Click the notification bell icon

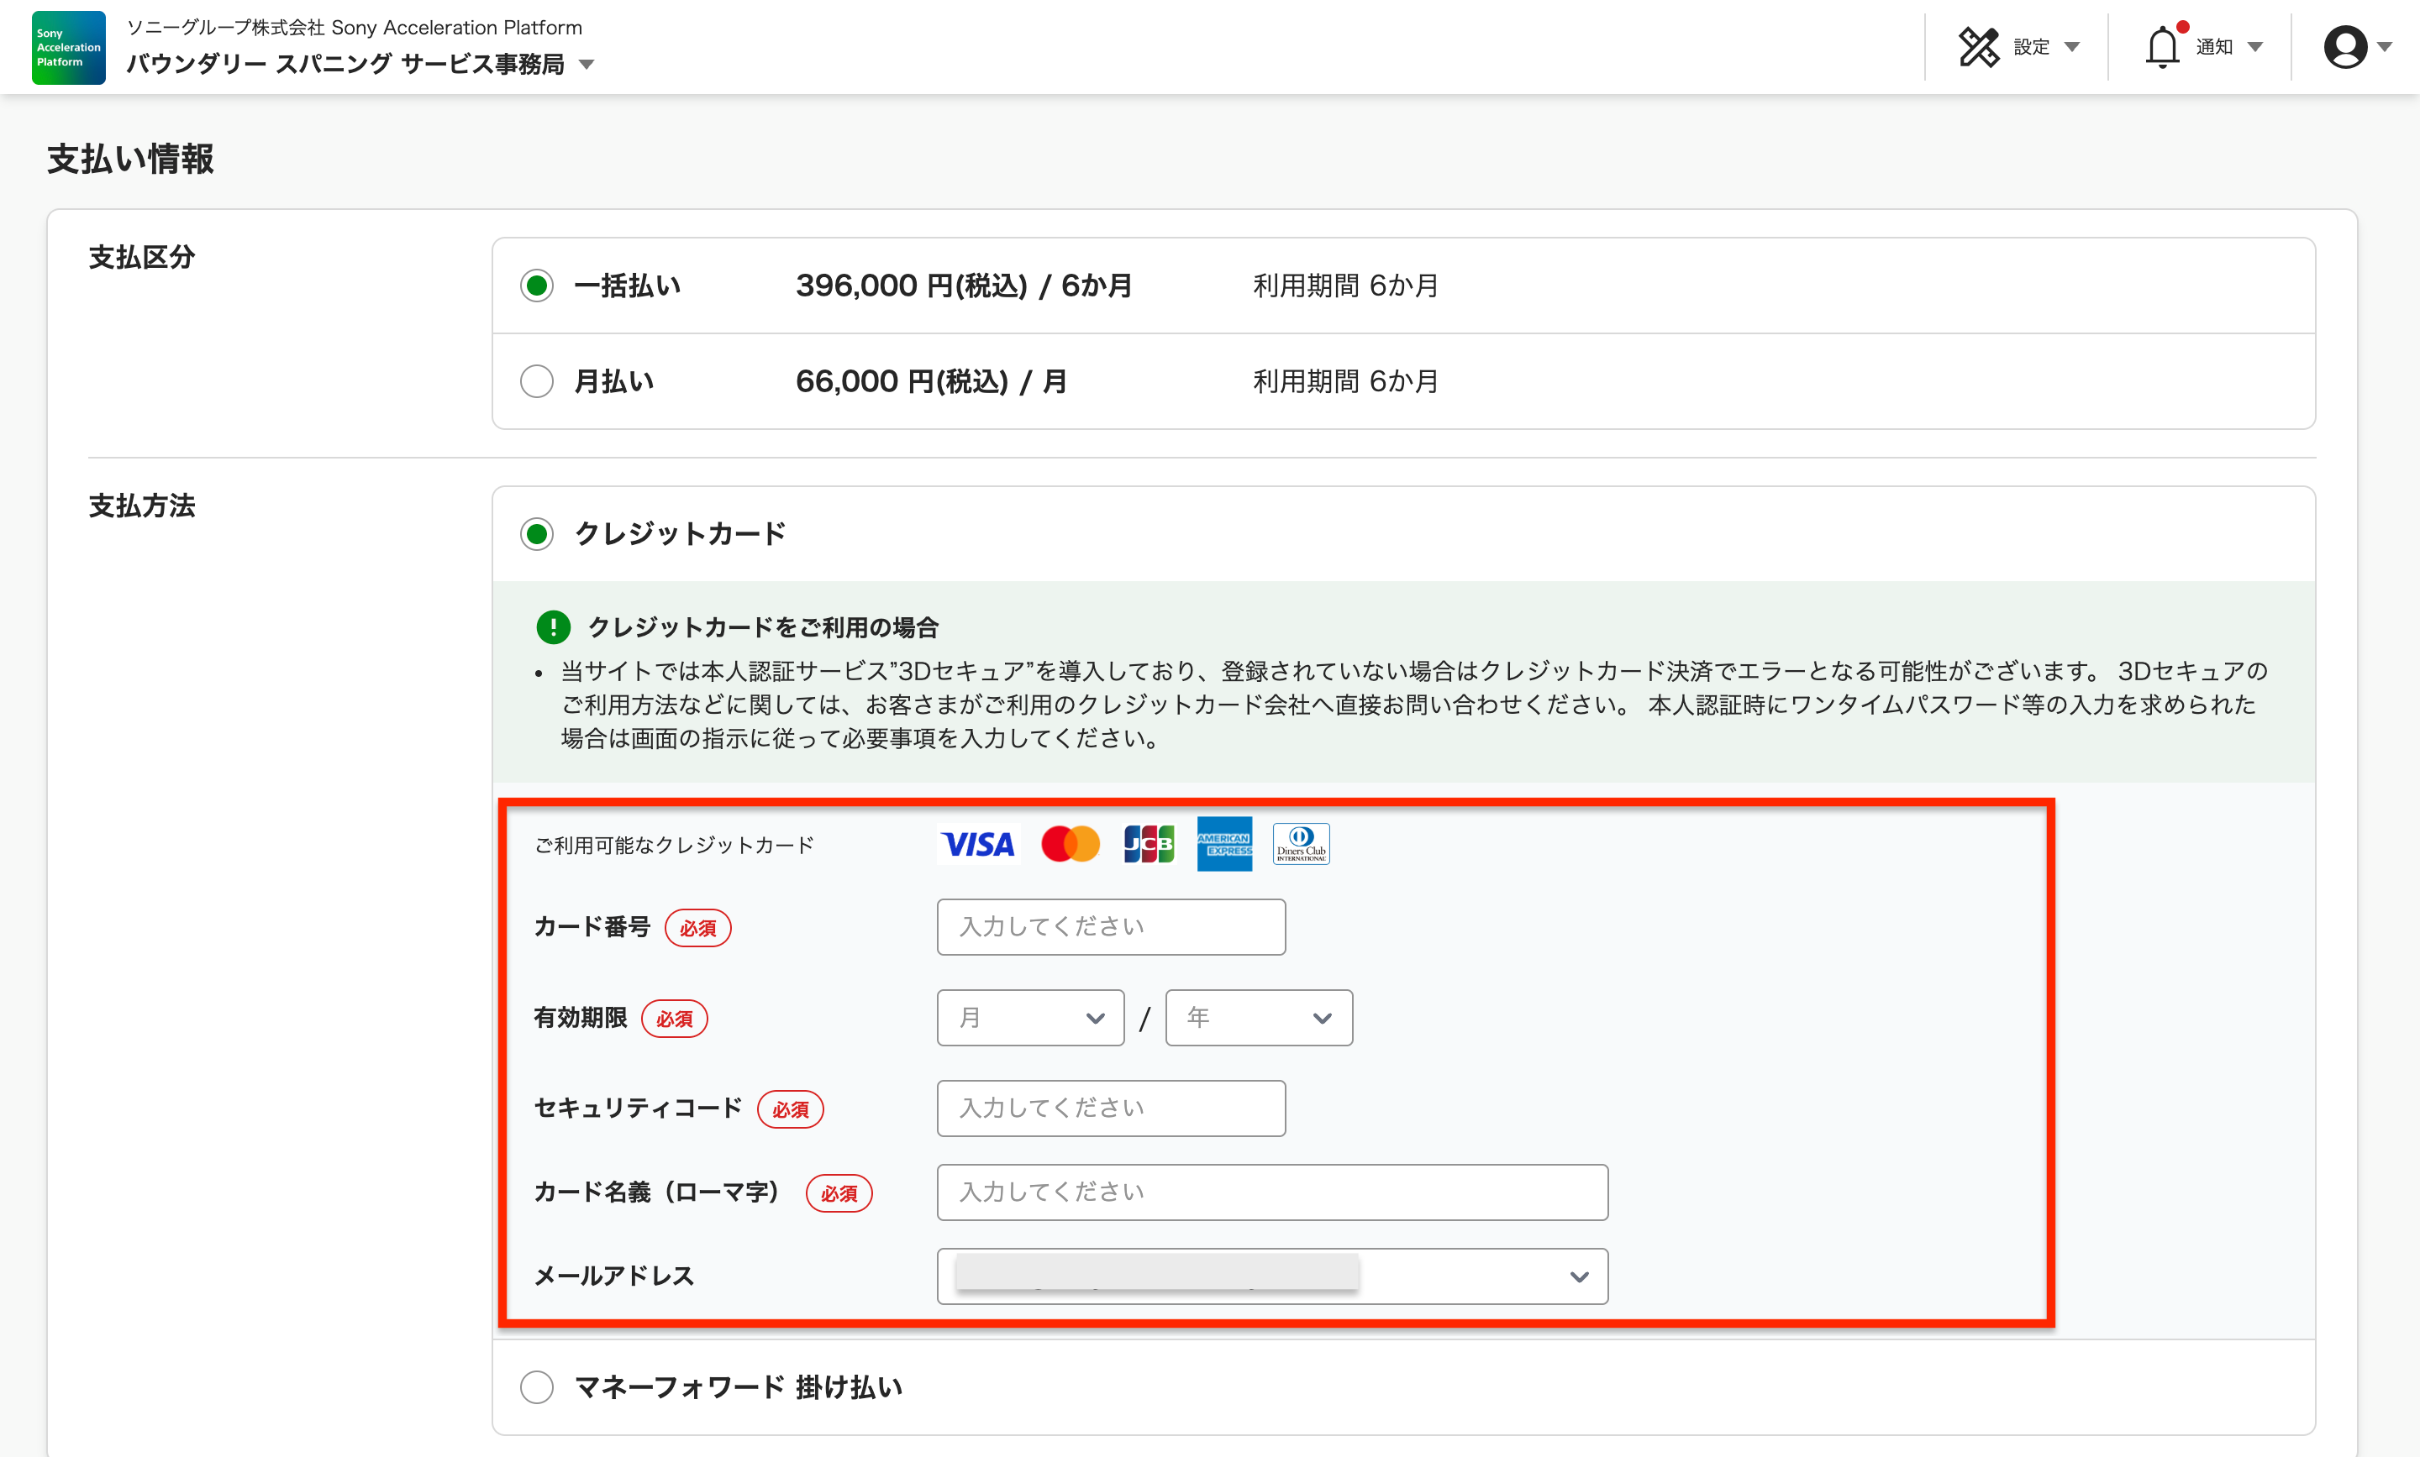[x=2162, y=46]
